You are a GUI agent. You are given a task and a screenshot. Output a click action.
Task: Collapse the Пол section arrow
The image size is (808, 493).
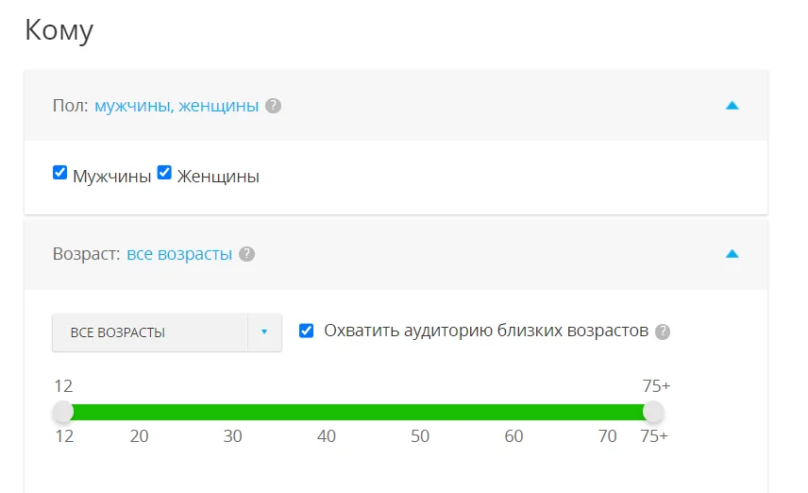[x=732, y=106]
